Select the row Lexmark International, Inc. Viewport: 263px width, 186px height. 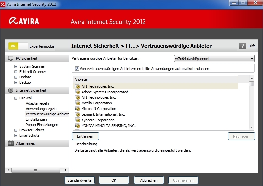pos(155,114)
